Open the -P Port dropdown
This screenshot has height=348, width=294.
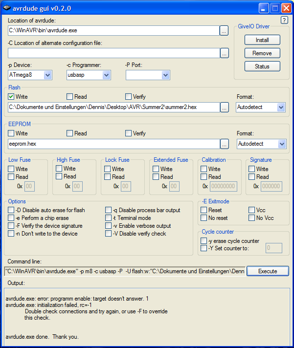[165, 75]
